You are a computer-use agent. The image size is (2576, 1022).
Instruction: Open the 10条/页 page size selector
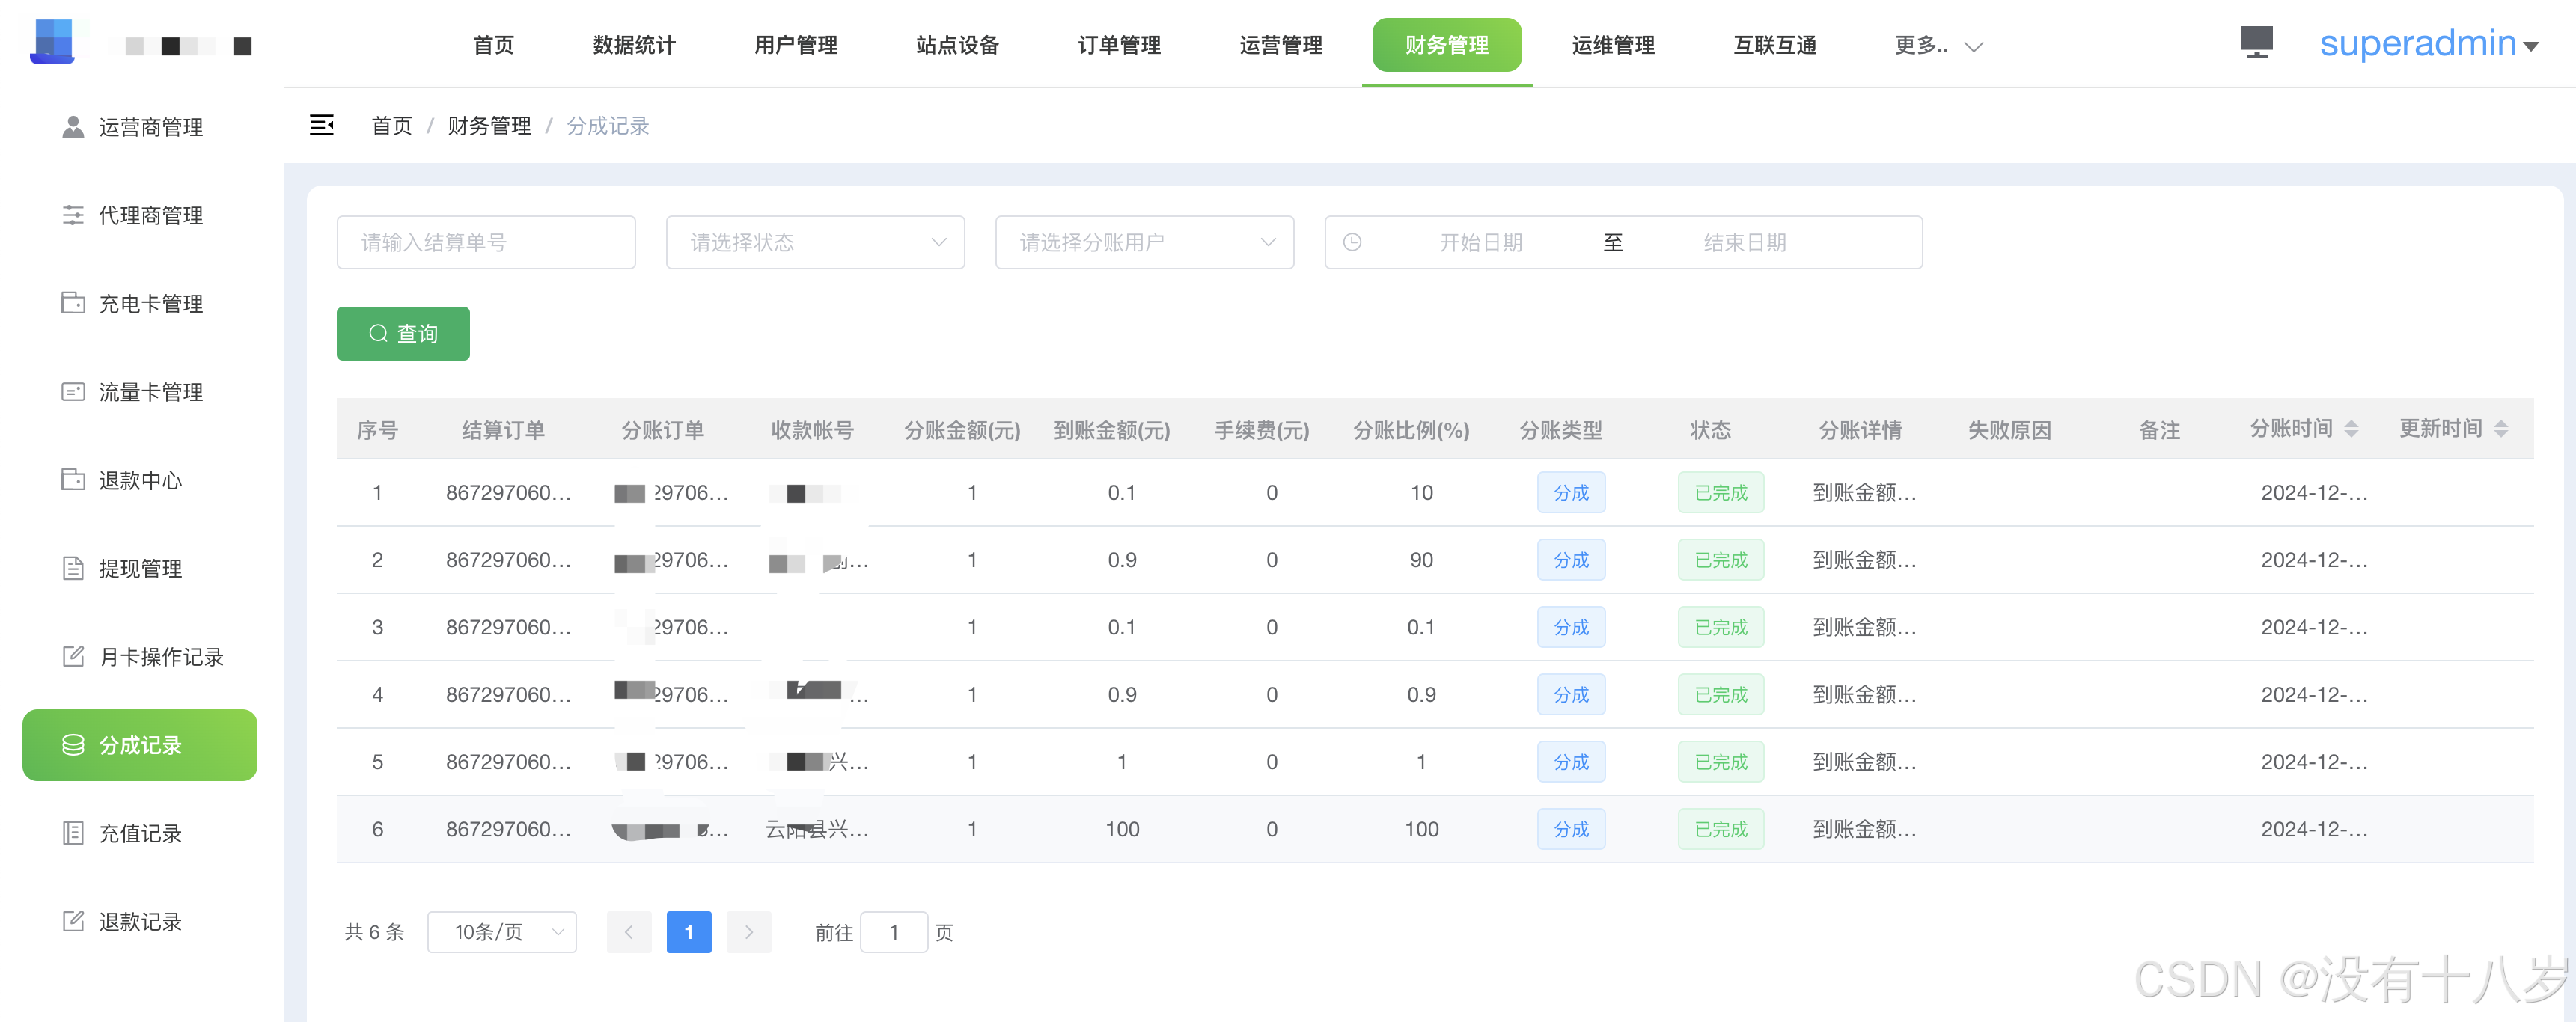[502, 932]
